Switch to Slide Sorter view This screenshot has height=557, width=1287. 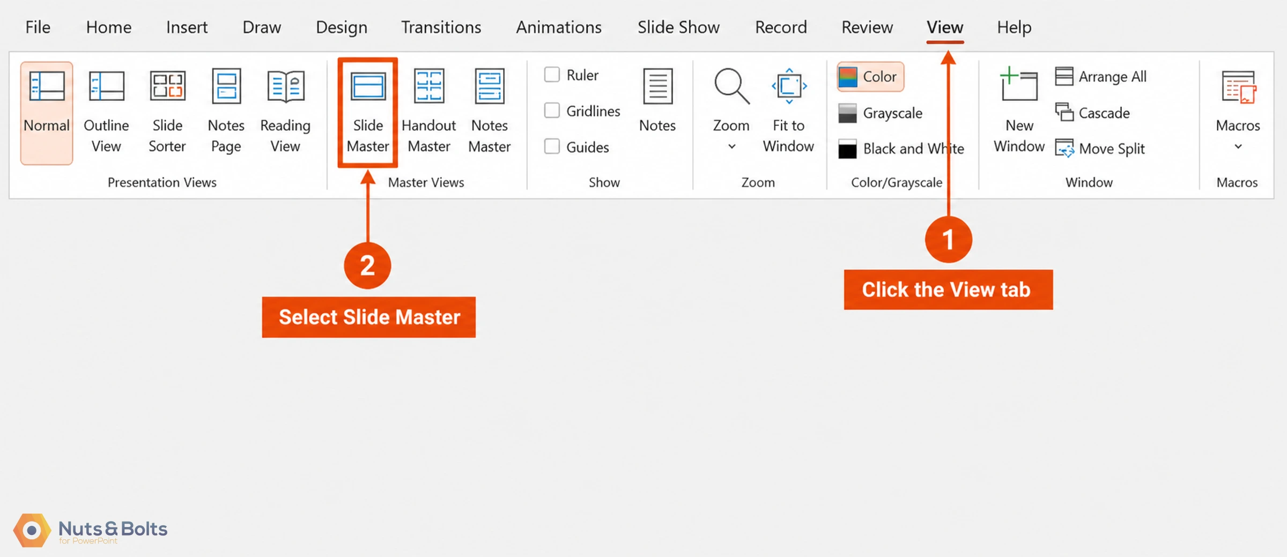(x=167, y=113)
